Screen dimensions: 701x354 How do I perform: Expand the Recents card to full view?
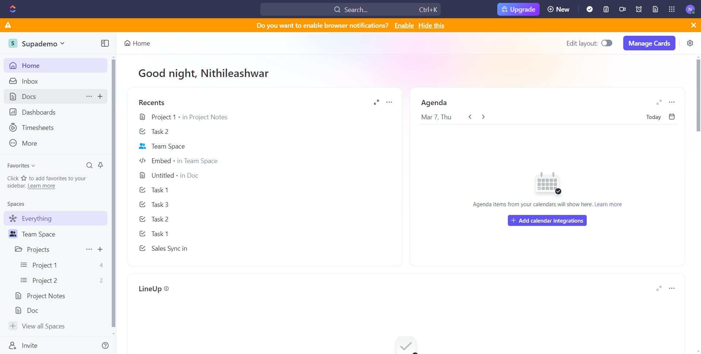376,102
